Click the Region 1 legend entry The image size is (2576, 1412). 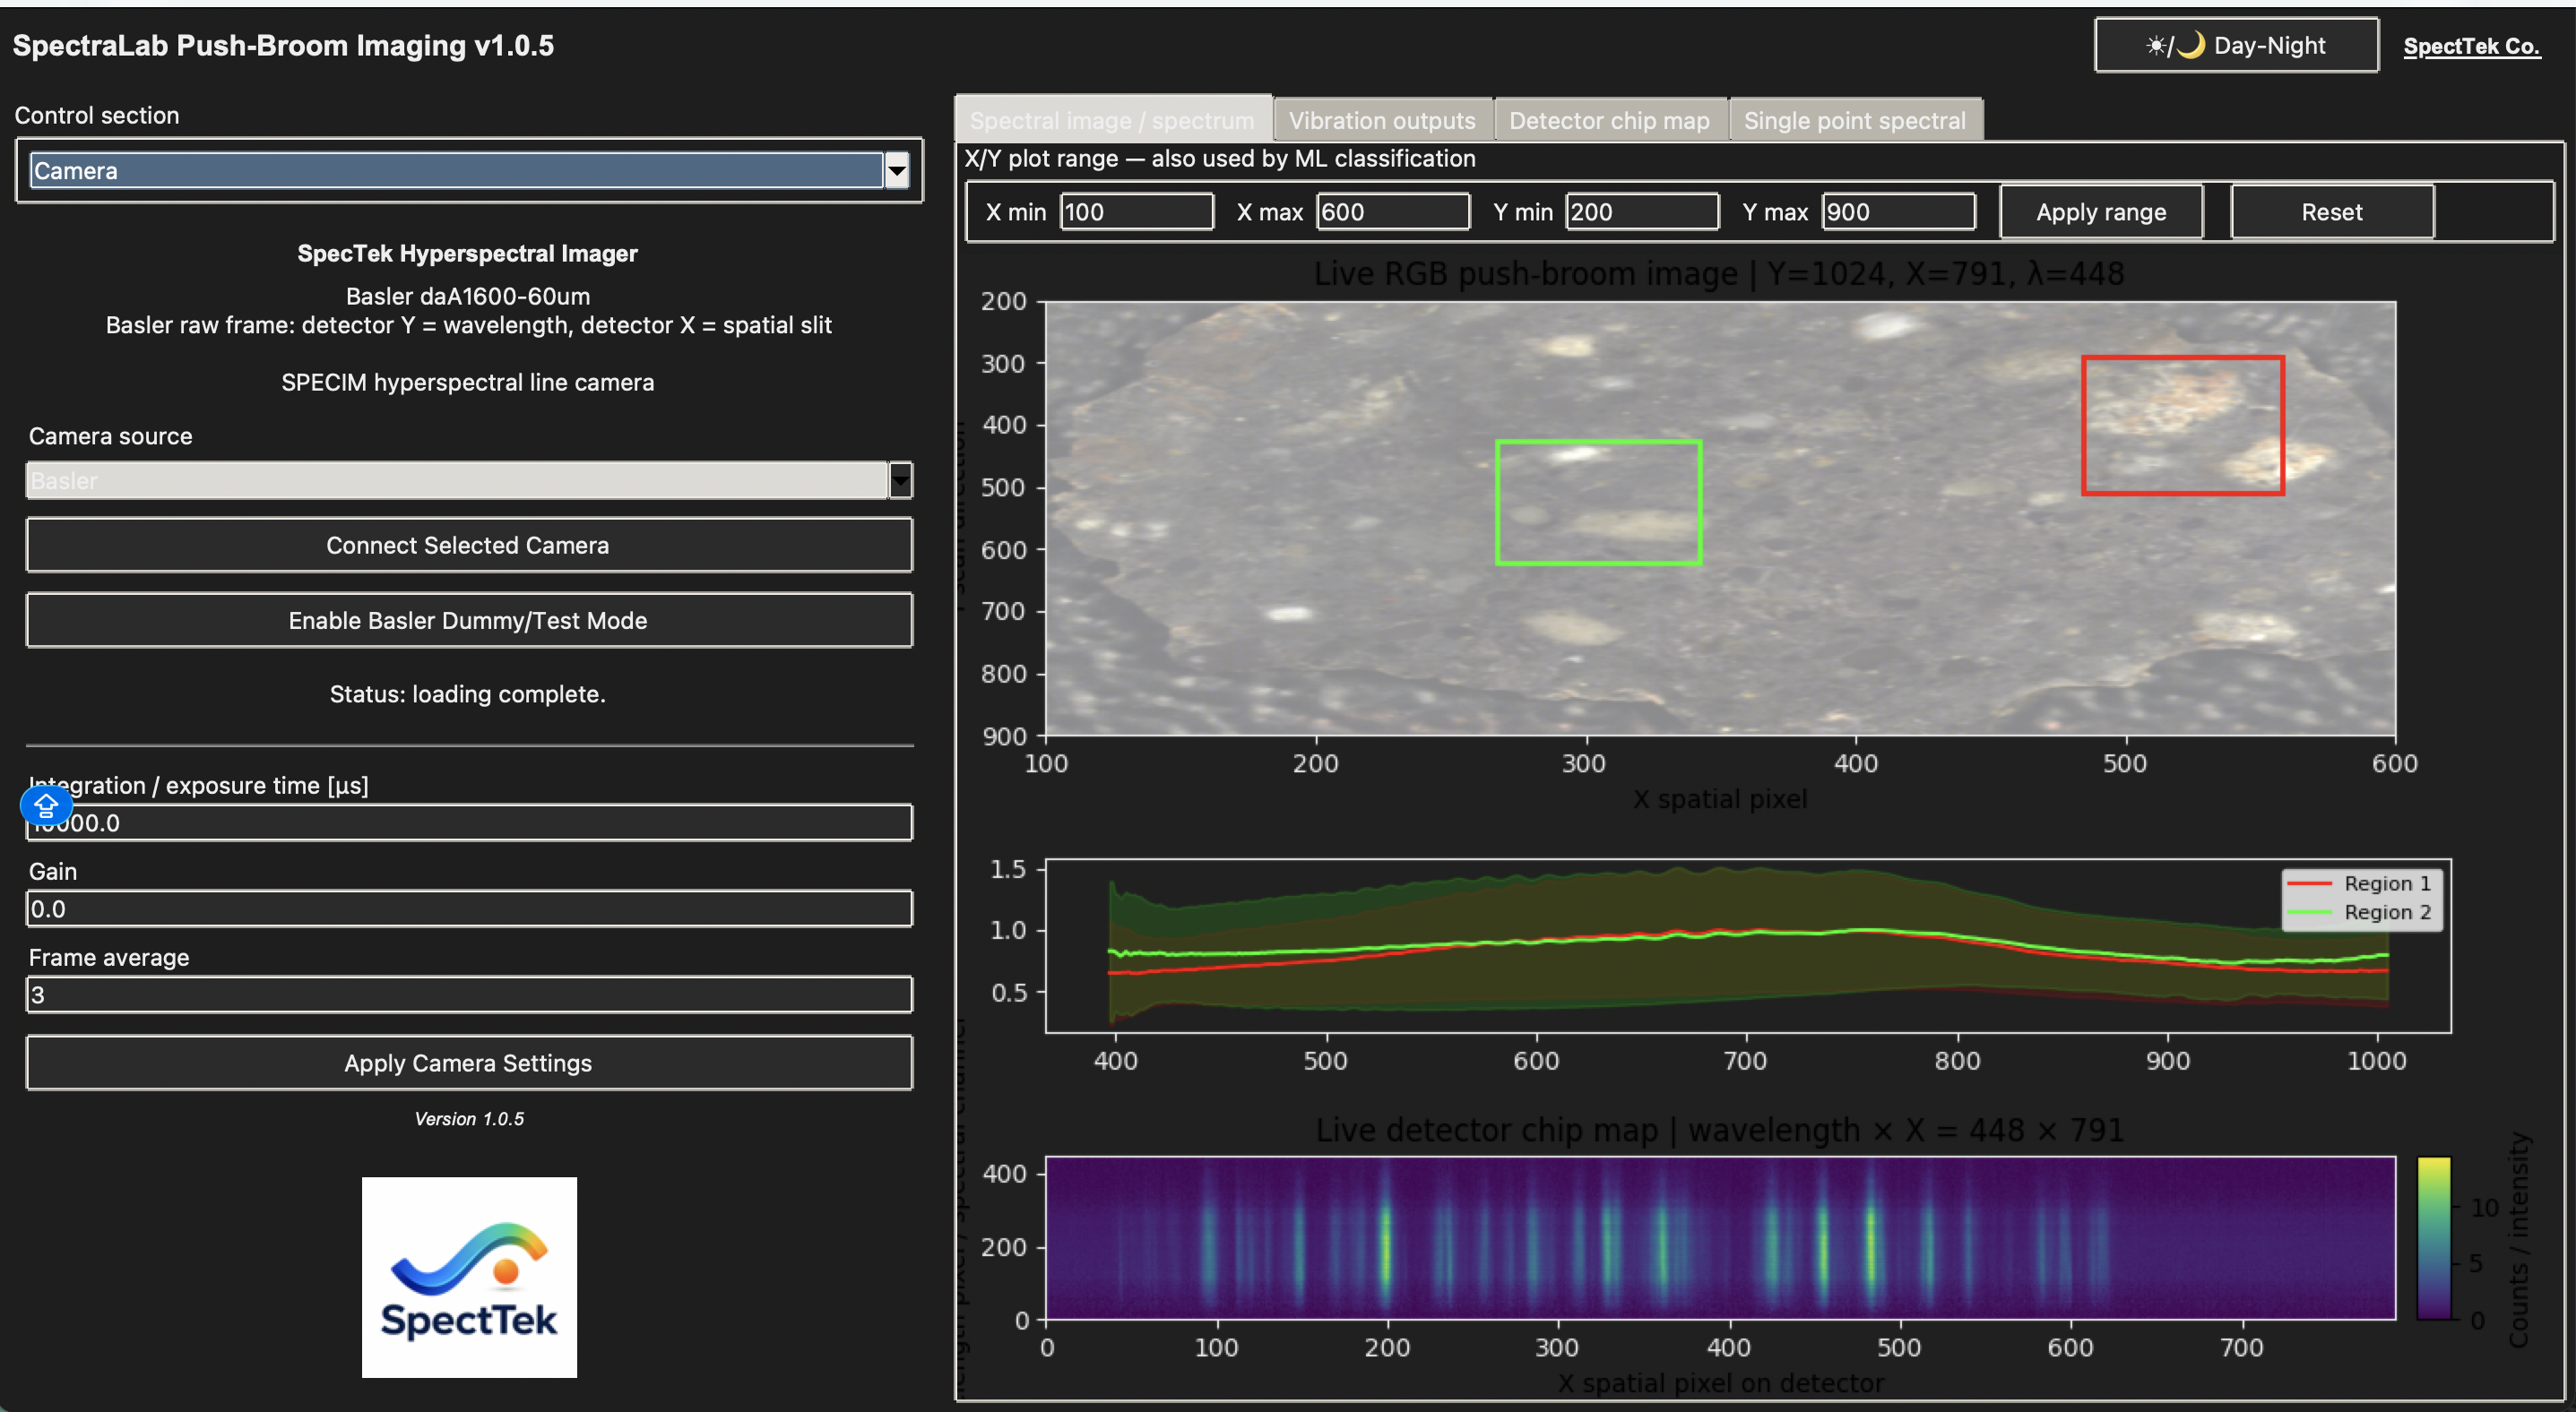point(2359,883)
